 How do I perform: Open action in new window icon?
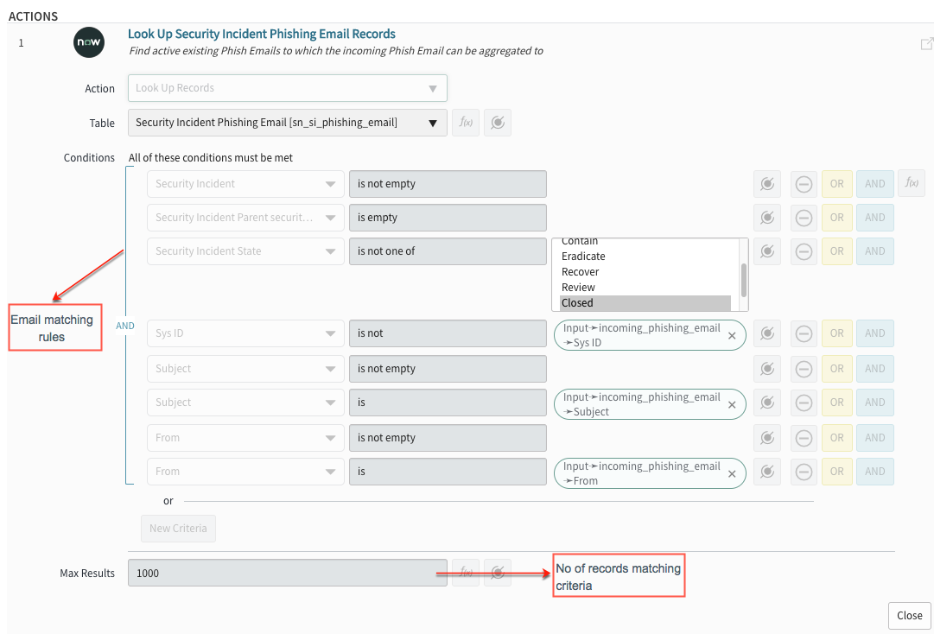[x=927, y=43]
